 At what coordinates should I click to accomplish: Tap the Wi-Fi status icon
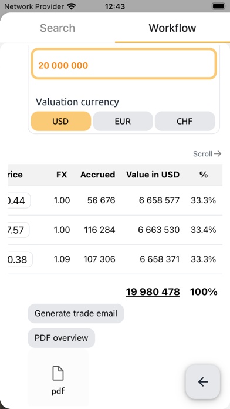click(70, 6)
